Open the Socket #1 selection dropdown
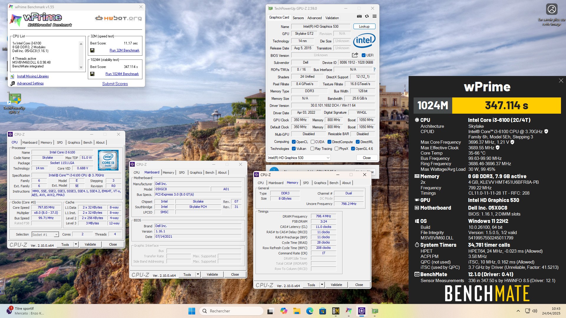The height and width of the screenshot is (318, 566). tap(45, 235)
